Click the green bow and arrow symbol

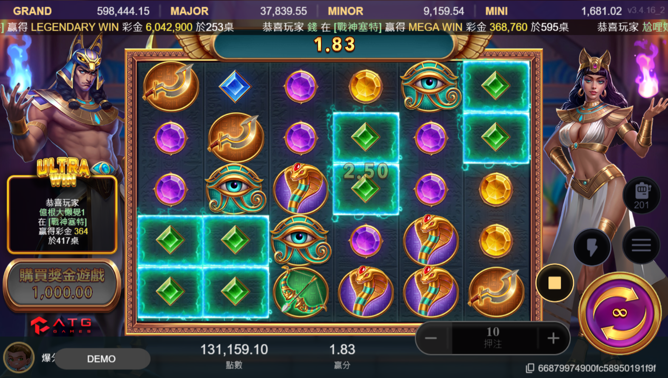[301, 292]
